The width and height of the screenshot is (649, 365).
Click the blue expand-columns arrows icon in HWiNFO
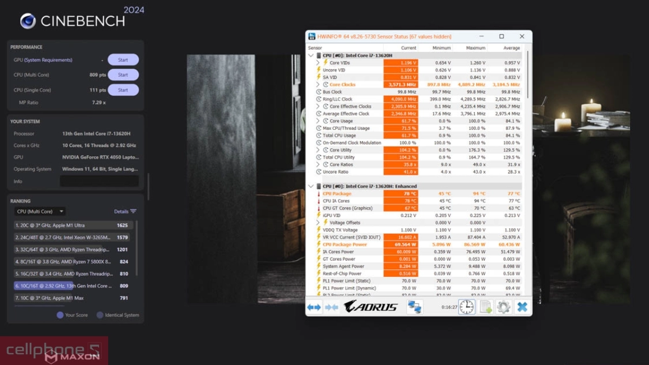[314, 307]
